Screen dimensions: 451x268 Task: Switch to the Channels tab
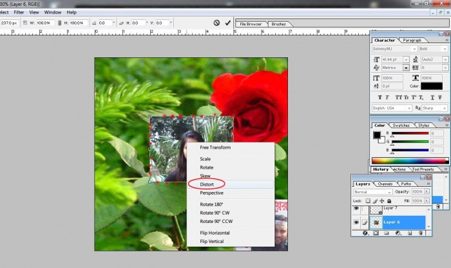pyautogui.click(x=385, y=184)
